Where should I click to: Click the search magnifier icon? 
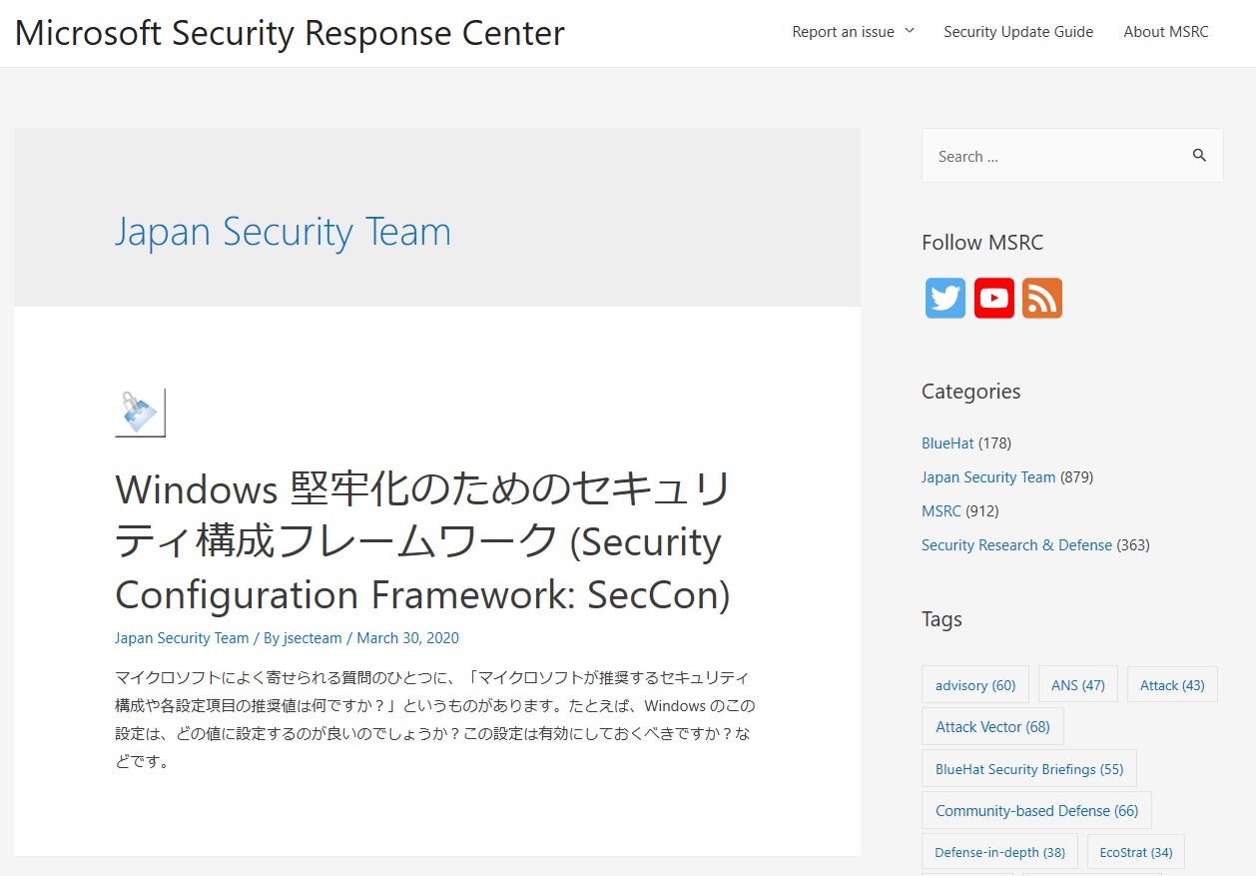[1199, 156]
